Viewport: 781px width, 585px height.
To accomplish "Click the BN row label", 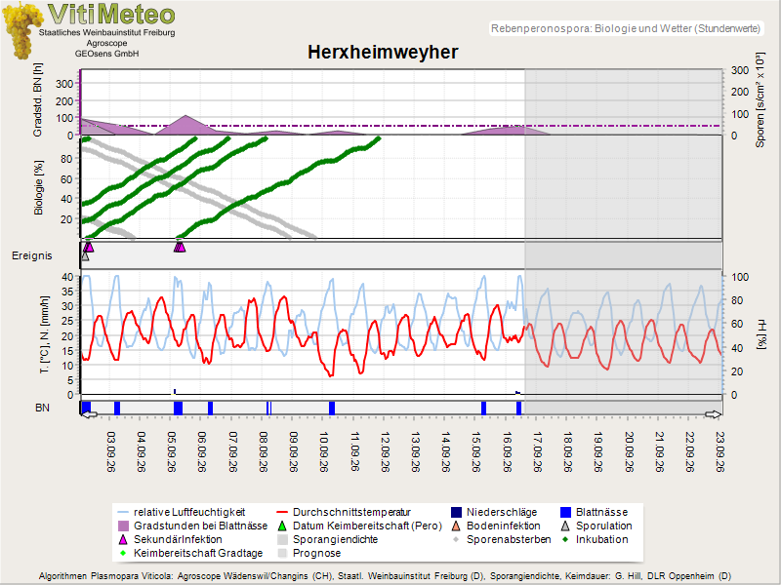I will point(42,408).
